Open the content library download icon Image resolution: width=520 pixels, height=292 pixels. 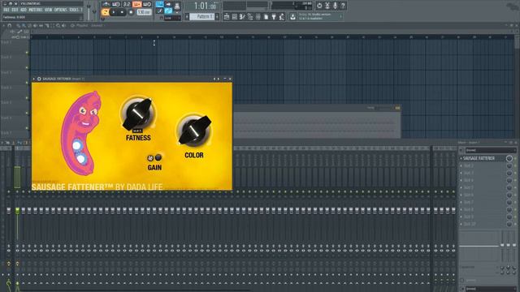point(292,16)
